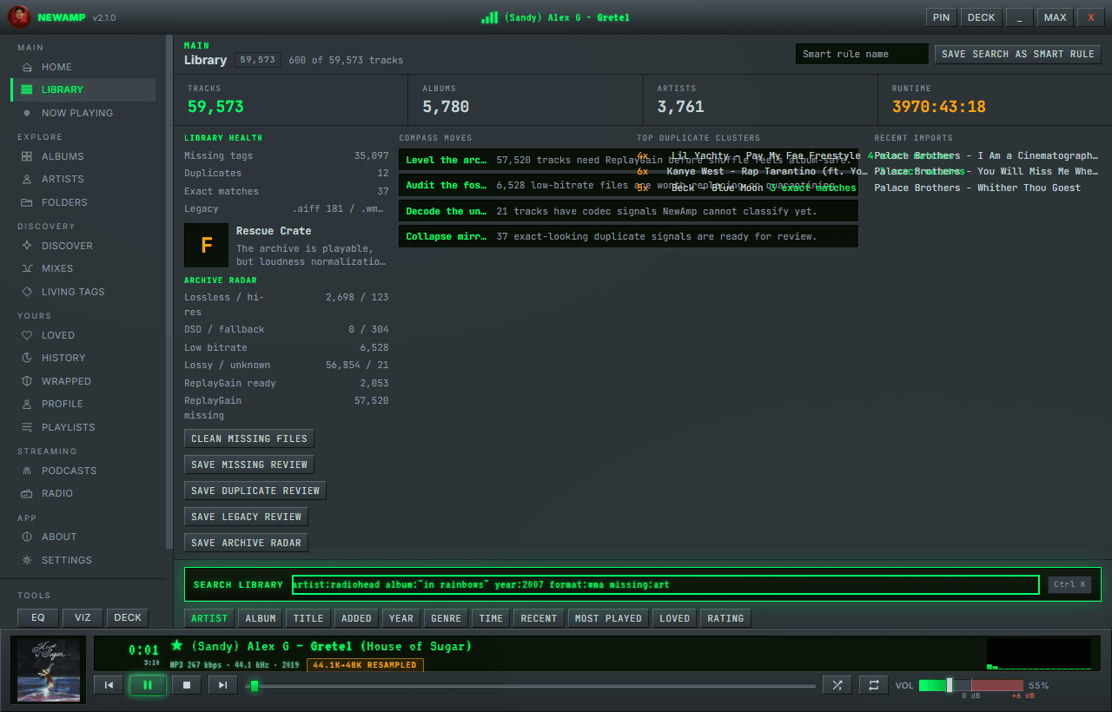Screen dimensions: 1112x712
Task: Click the track seek slider
Action: [x=532, y=686]
